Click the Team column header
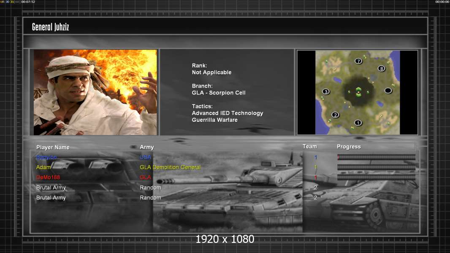Viewport: 450px width, 253px height. 309,146
